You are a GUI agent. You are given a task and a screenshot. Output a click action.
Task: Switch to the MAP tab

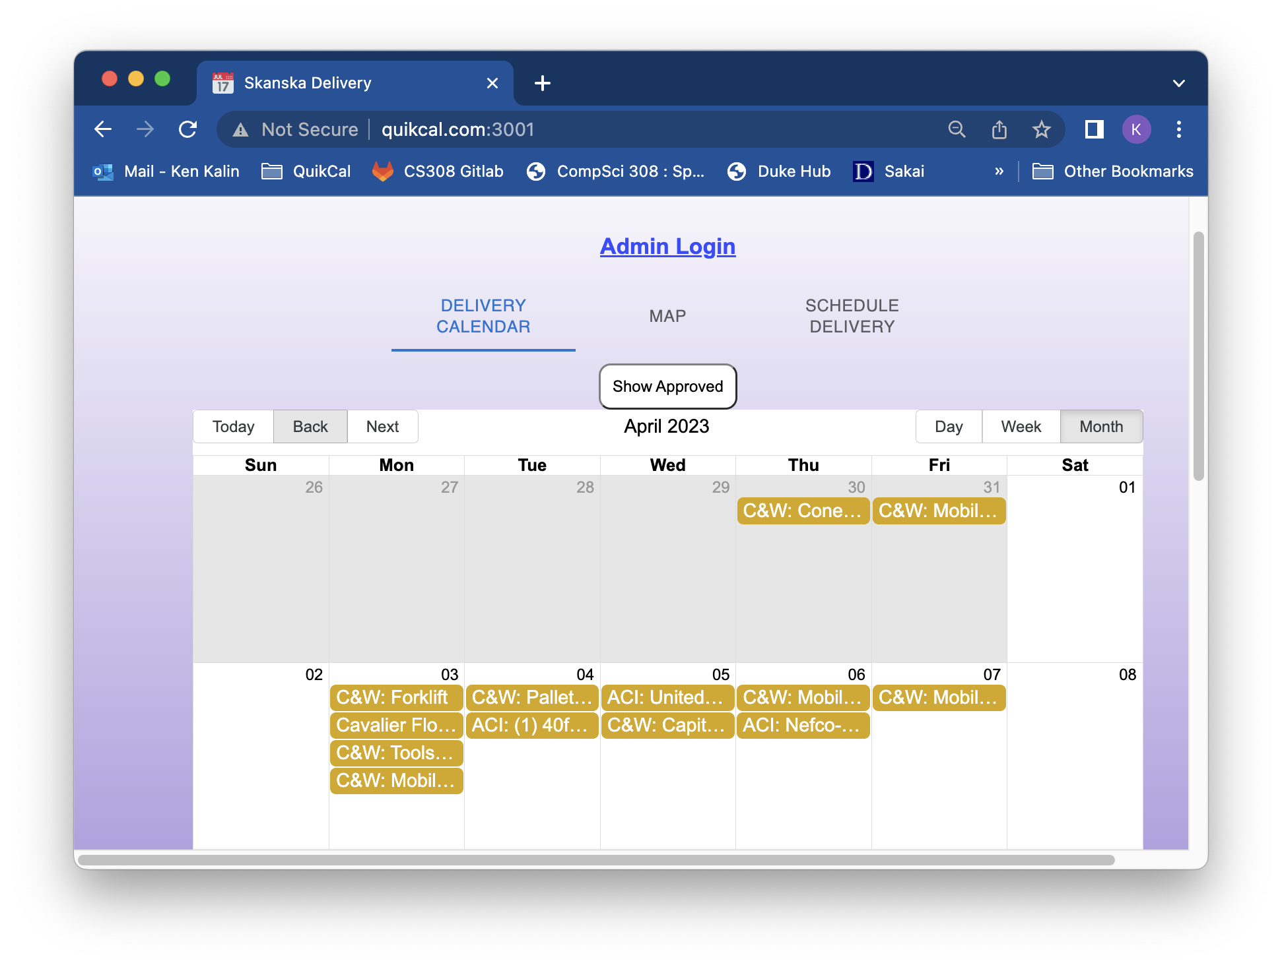tap(667, 315)
